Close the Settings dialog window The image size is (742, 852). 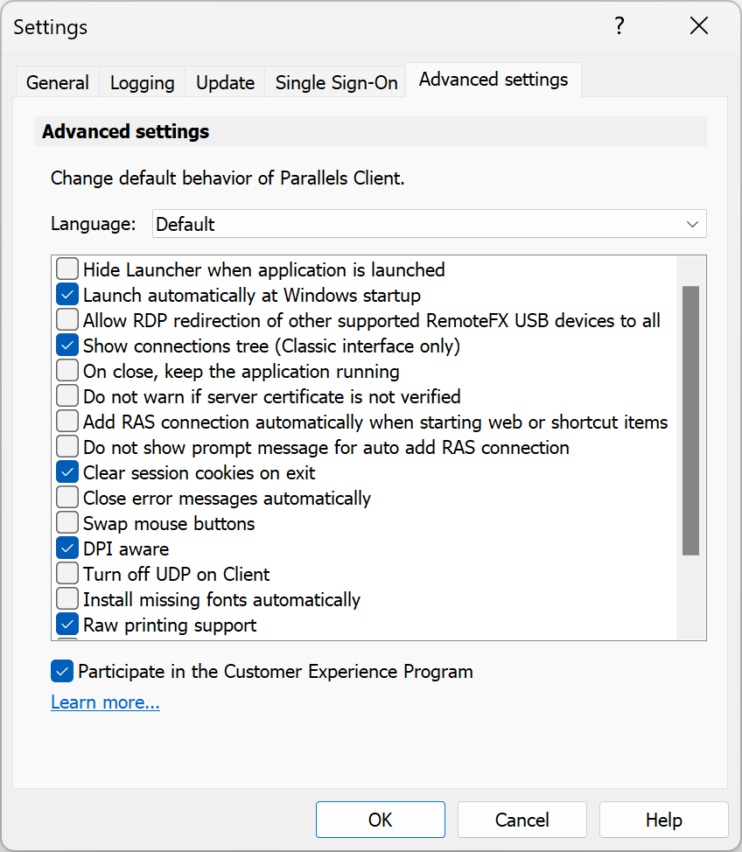pyautogui.click(x=698, y=27)
